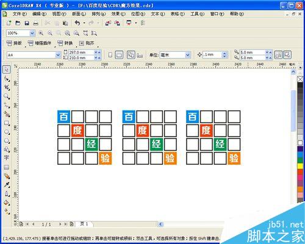Image resolution: width=305 pixels, height=244 pixels.
Task: Click the 贴齐 toolbar button
Action: point(87,43)
